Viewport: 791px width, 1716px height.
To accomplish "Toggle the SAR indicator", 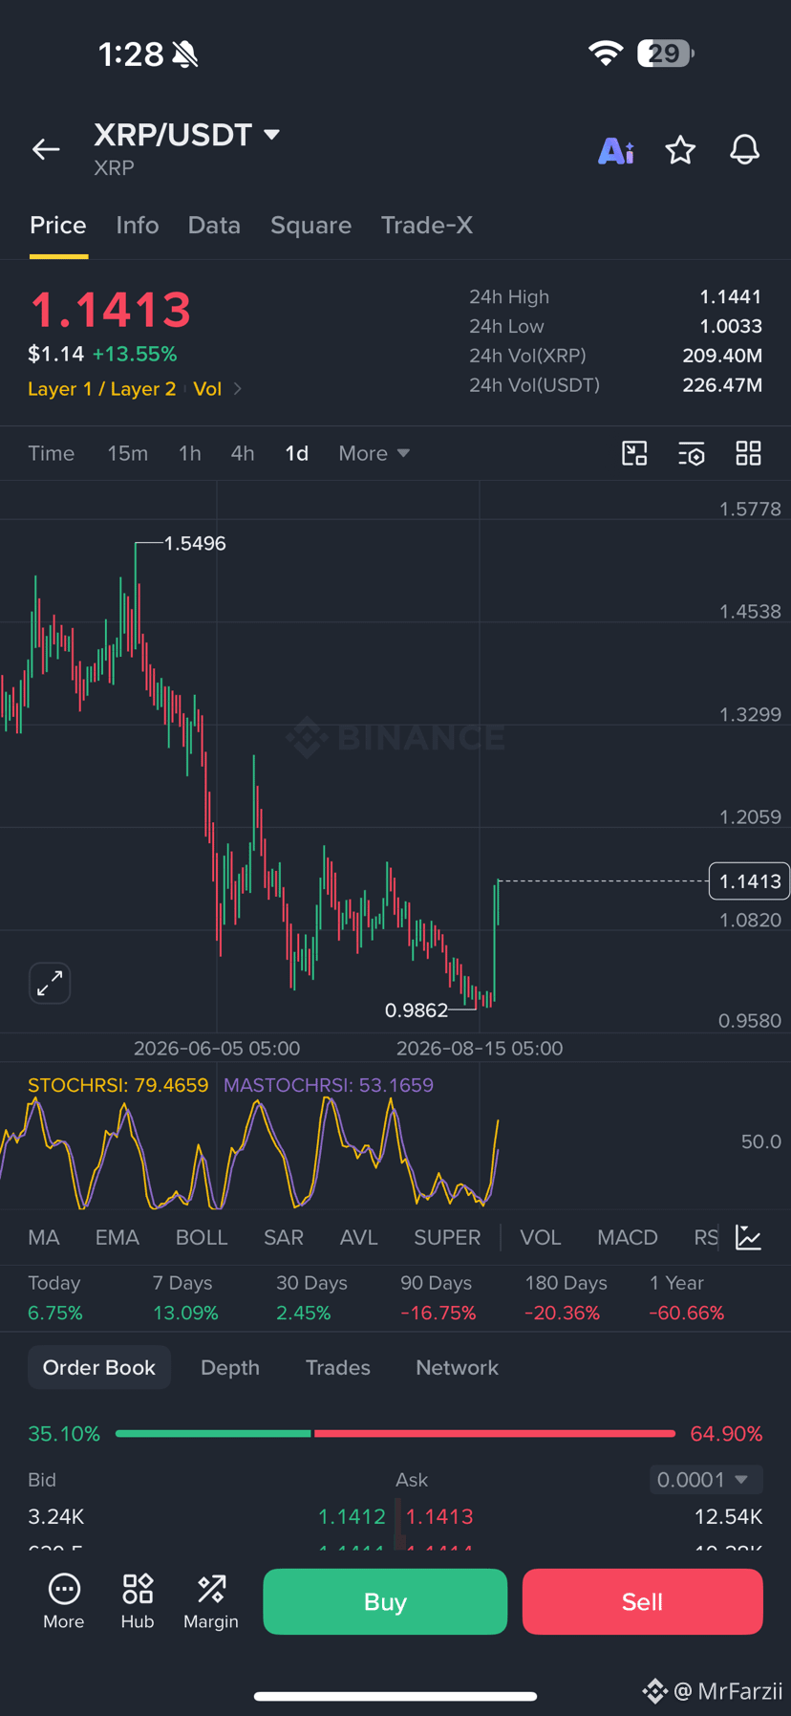I will (x=284, y=1237).
